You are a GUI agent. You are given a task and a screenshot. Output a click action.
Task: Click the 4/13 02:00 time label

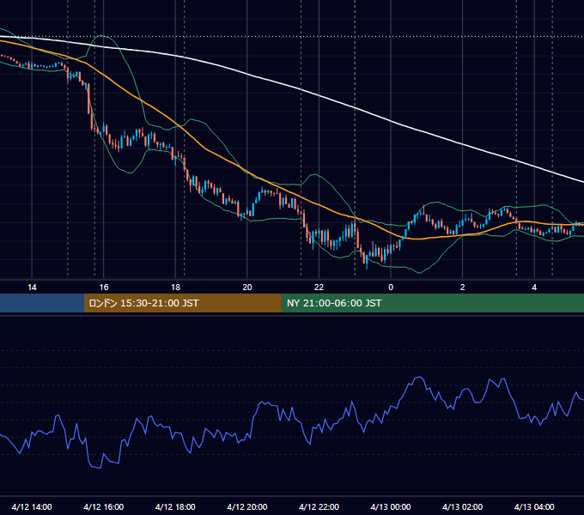pos(463,506)
